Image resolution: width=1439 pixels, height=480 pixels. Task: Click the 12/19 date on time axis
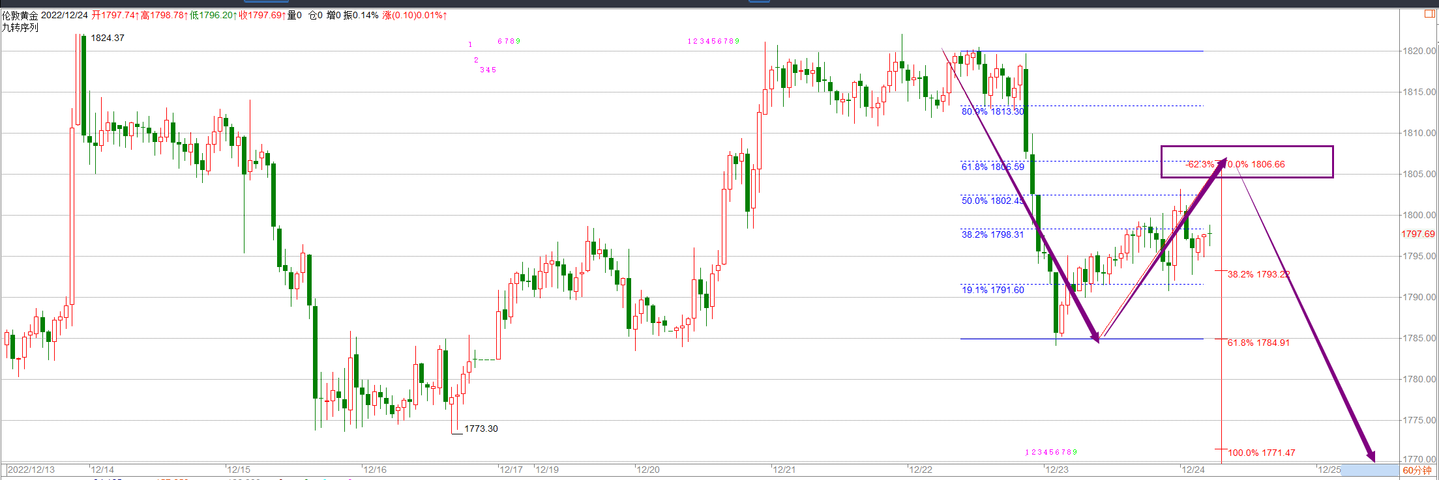(x=547, y=470)
